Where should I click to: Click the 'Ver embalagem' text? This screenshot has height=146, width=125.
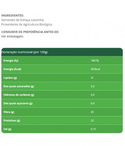[x=12, y=36]
